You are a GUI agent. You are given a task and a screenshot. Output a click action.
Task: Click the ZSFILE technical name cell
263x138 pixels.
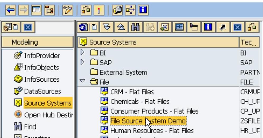[250, 121]
